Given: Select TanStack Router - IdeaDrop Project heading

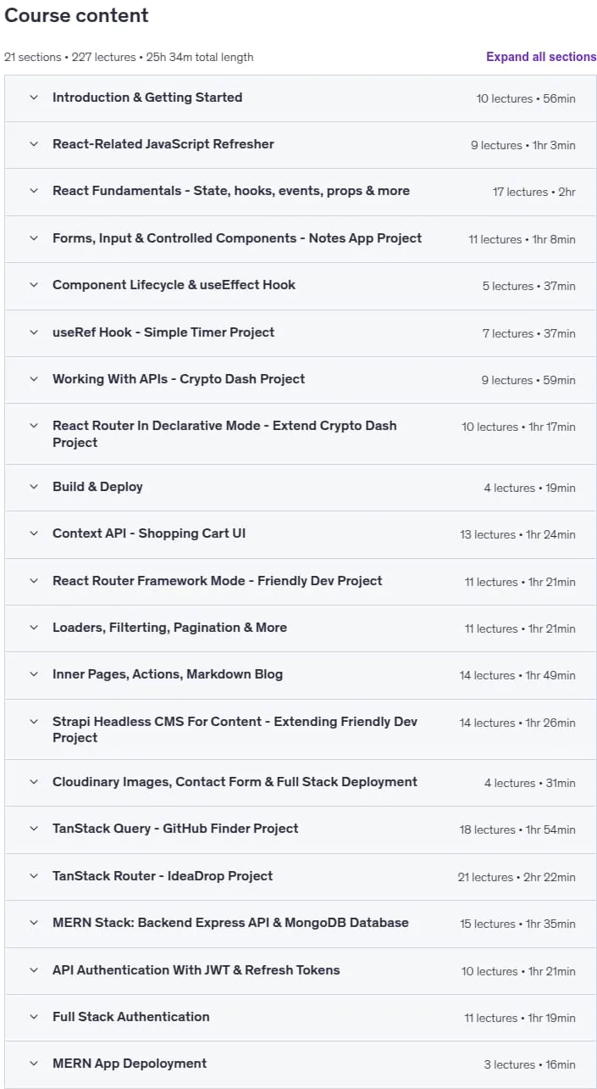Looking at the screenshot, I should 163,876.
